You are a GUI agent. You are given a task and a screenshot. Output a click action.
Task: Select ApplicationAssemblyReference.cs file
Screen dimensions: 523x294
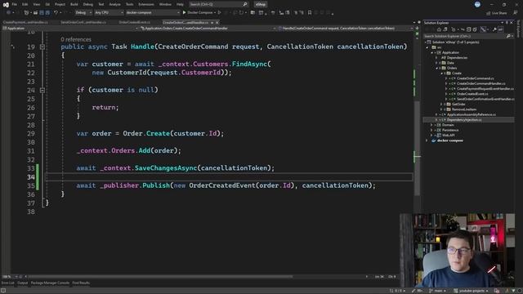[471, 114]
